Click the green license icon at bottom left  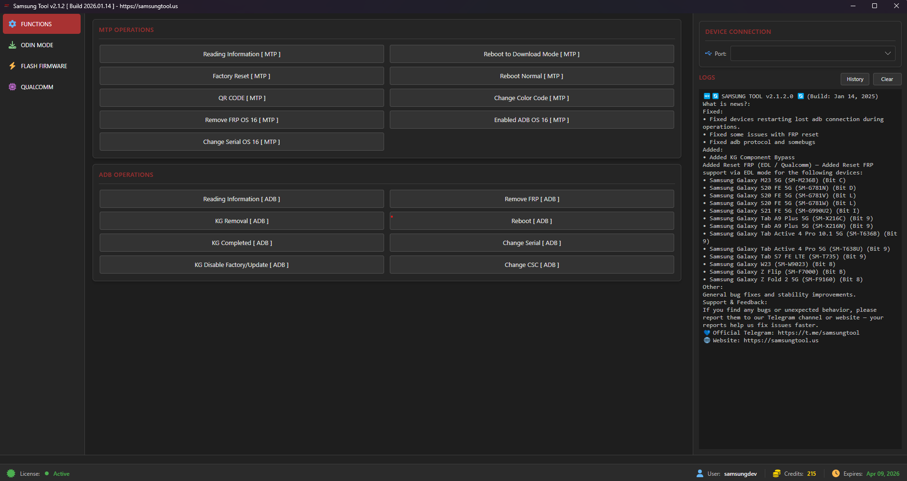coord(12,473)
